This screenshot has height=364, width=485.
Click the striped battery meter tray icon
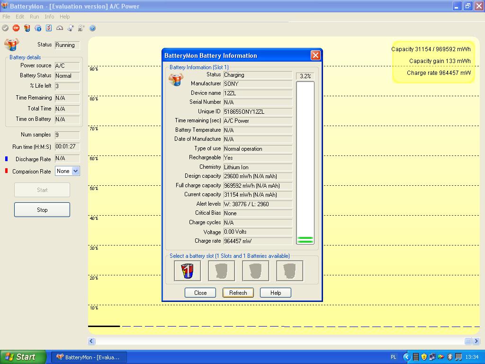[x=416, y=357]
